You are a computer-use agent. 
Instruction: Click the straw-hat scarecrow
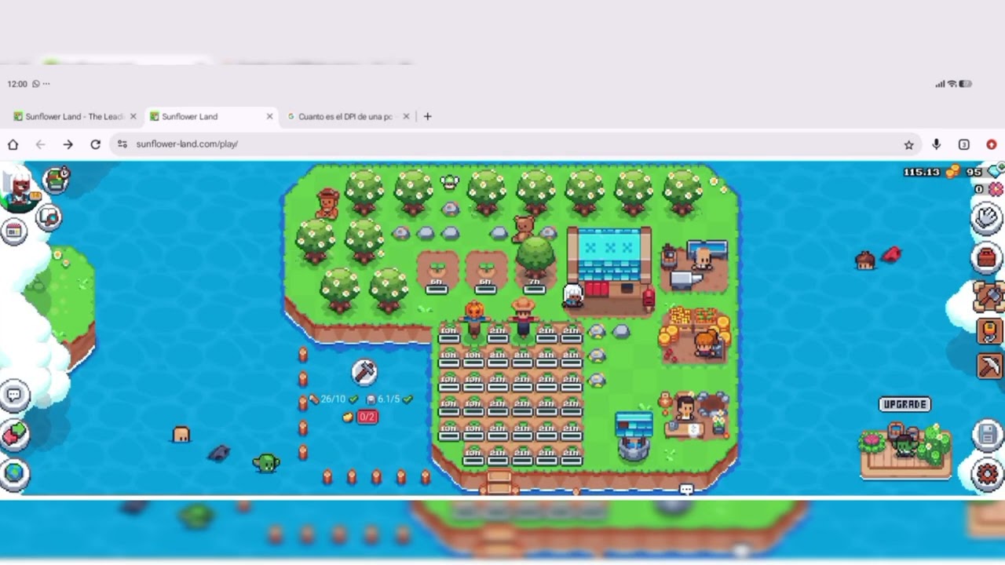pos(523,317)
